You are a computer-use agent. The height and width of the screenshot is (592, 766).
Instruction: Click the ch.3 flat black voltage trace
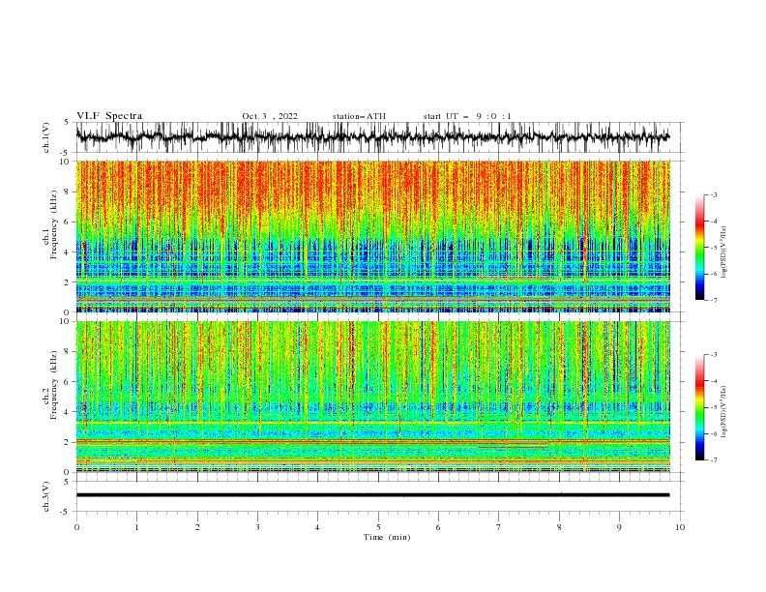point(372,495)
